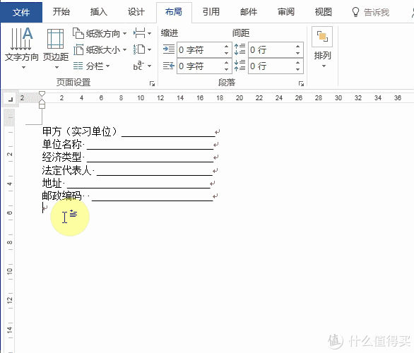Image resolution: width=414 pixels, height=353 pixels.
Task: Increase spacing before with up arrow
Action: 298,47
